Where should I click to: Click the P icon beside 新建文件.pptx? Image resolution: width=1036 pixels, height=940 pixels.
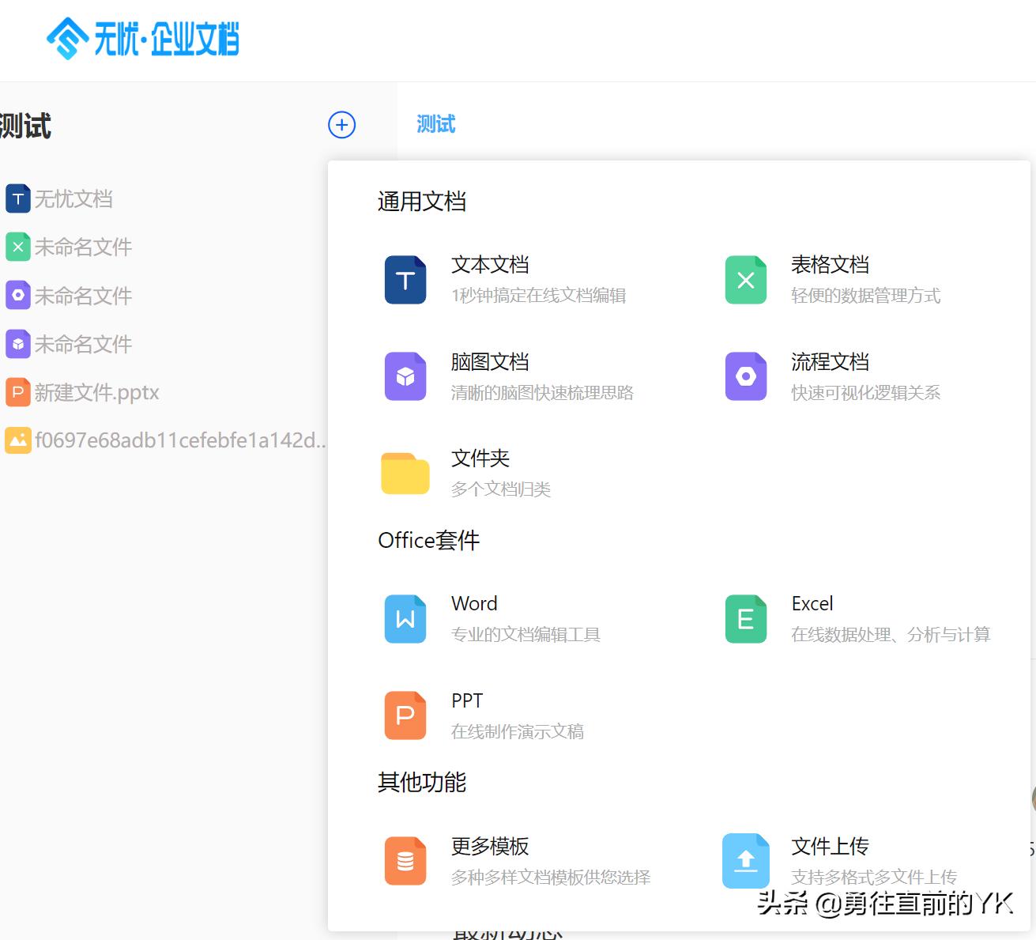[x=18, y=392]
